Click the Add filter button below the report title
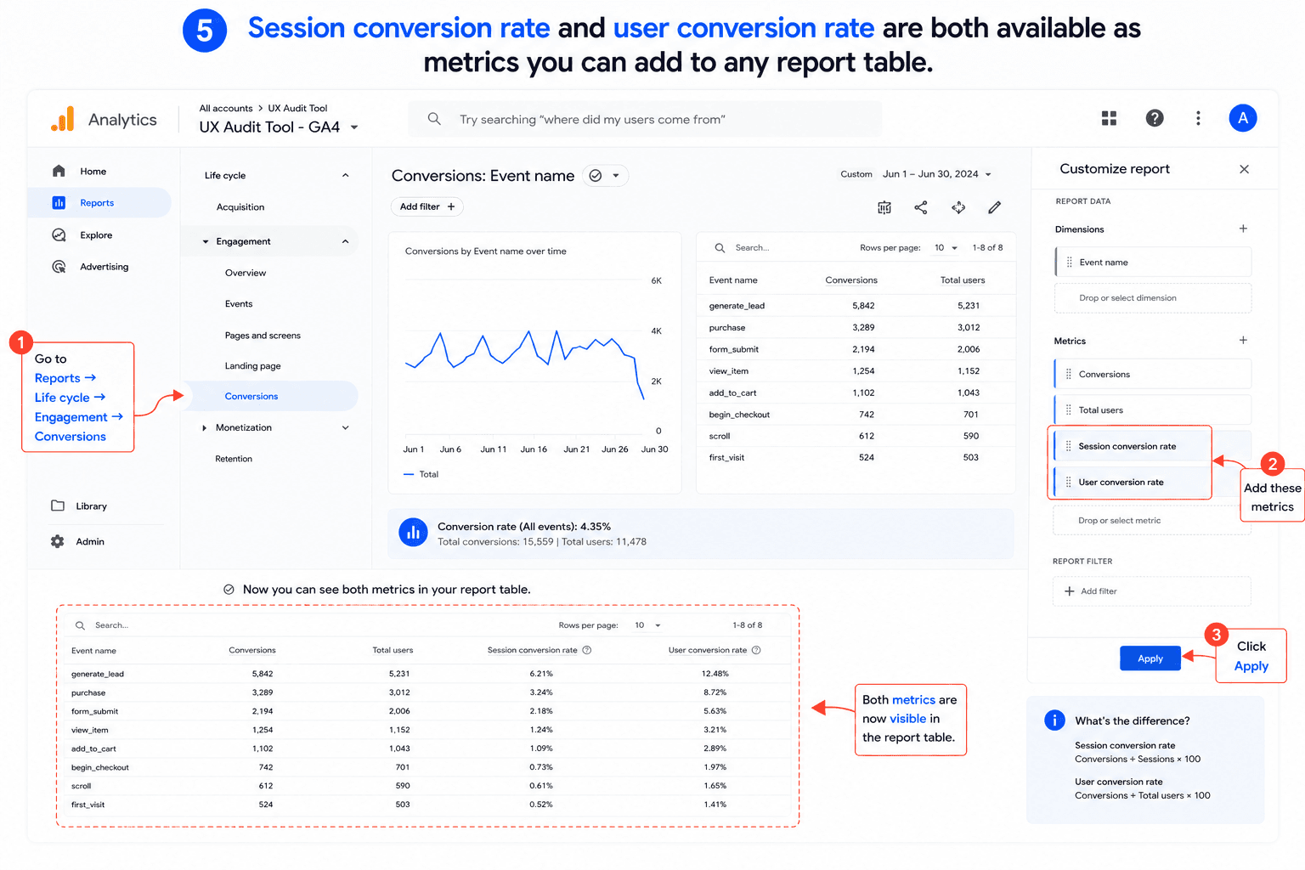Image resolution: width=1305 pixels, height=870 pixels. point(427,206)
